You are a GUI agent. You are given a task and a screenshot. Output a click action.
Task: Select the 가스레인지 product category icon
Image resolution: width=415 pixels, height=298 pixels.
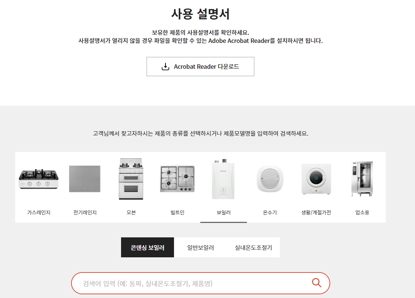coord(38,179)
